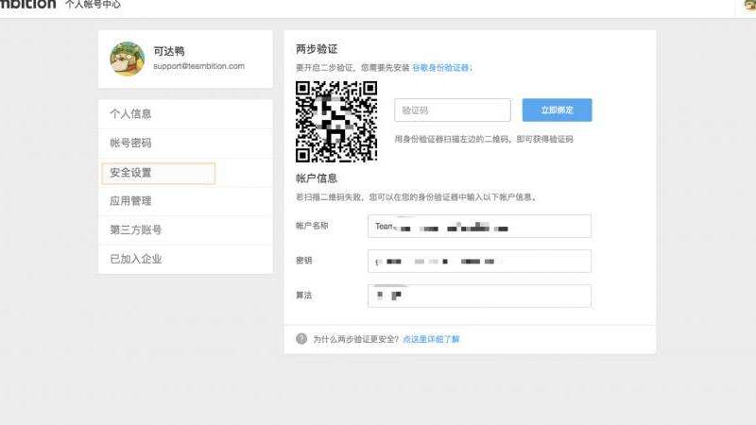Click the 帐户信息 heading
The height and width of the screenshot is (425, 756).
(317, 178)
